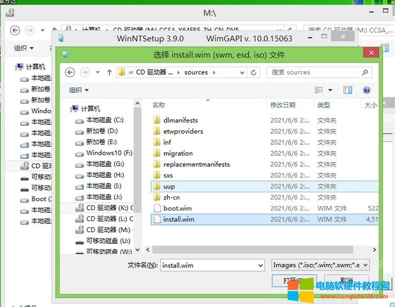
Task: Open 本地磁盘 (C:) in dialog tree
Action: point(100,120)
